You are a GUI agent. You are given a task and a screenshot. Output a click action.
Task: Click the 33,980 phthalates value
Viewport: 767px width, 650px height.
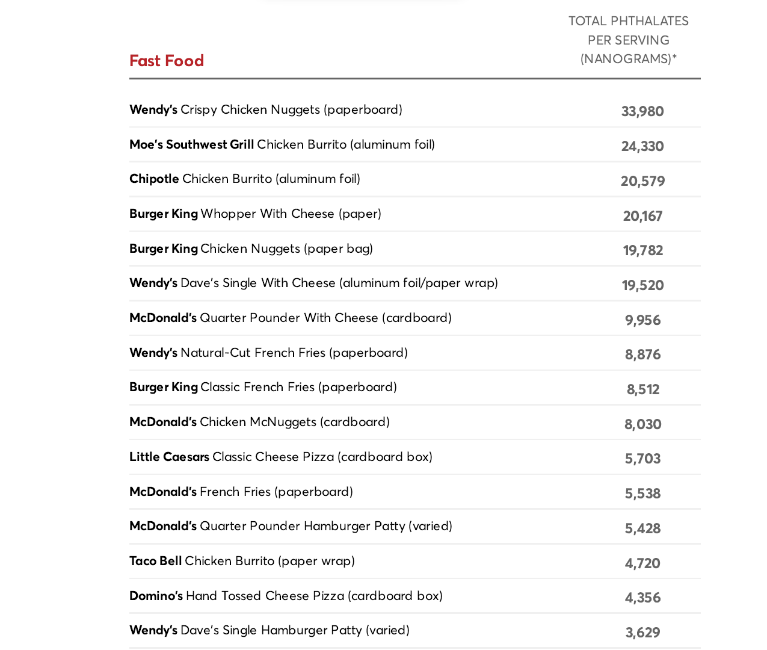pos(642,111)
